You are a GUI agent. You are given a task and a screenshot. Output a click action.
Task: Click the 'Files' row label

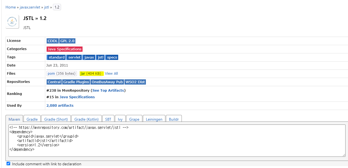(x=11, y=74)
